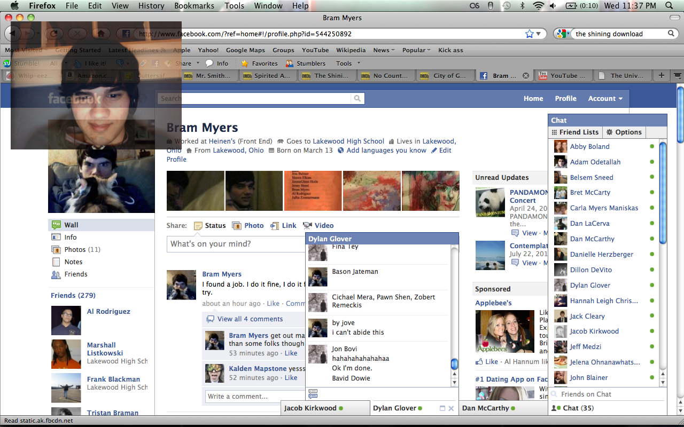Switch to the YouTube tab

563,76
